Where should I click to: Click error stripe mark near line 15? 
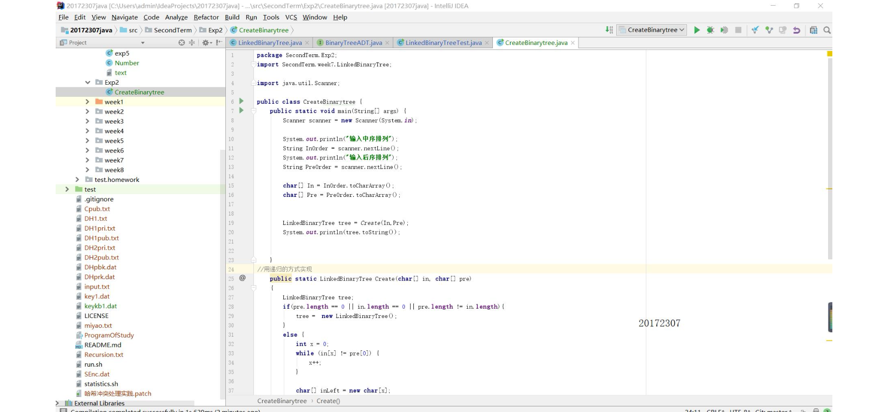tap(830, 189)
